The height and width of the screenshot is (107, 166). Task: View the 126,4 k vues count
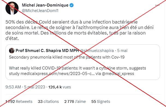[60, 87]
